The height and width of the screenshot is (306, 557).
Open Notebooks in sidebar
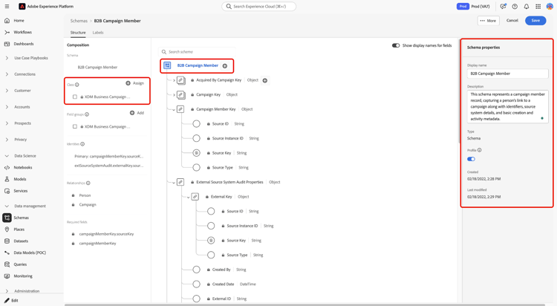23,167
